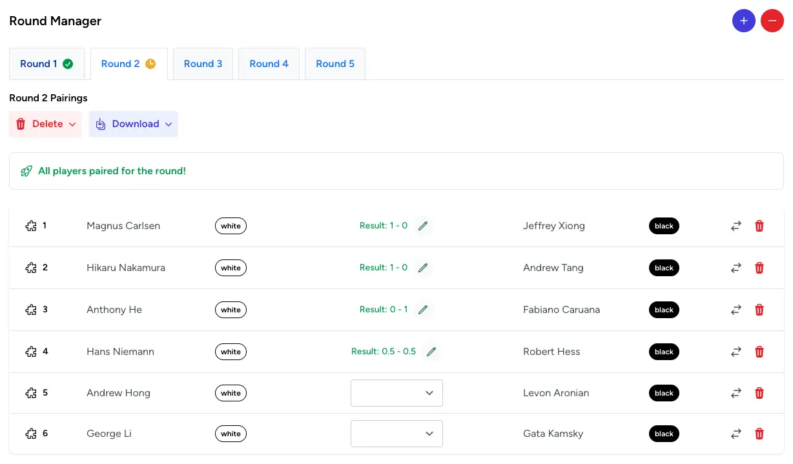Swap players in George Li pairing
This screenshot has height=464, width=793.
(736, 434)
